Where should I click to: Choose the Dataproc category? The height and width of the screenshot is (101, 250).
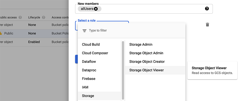99,70
